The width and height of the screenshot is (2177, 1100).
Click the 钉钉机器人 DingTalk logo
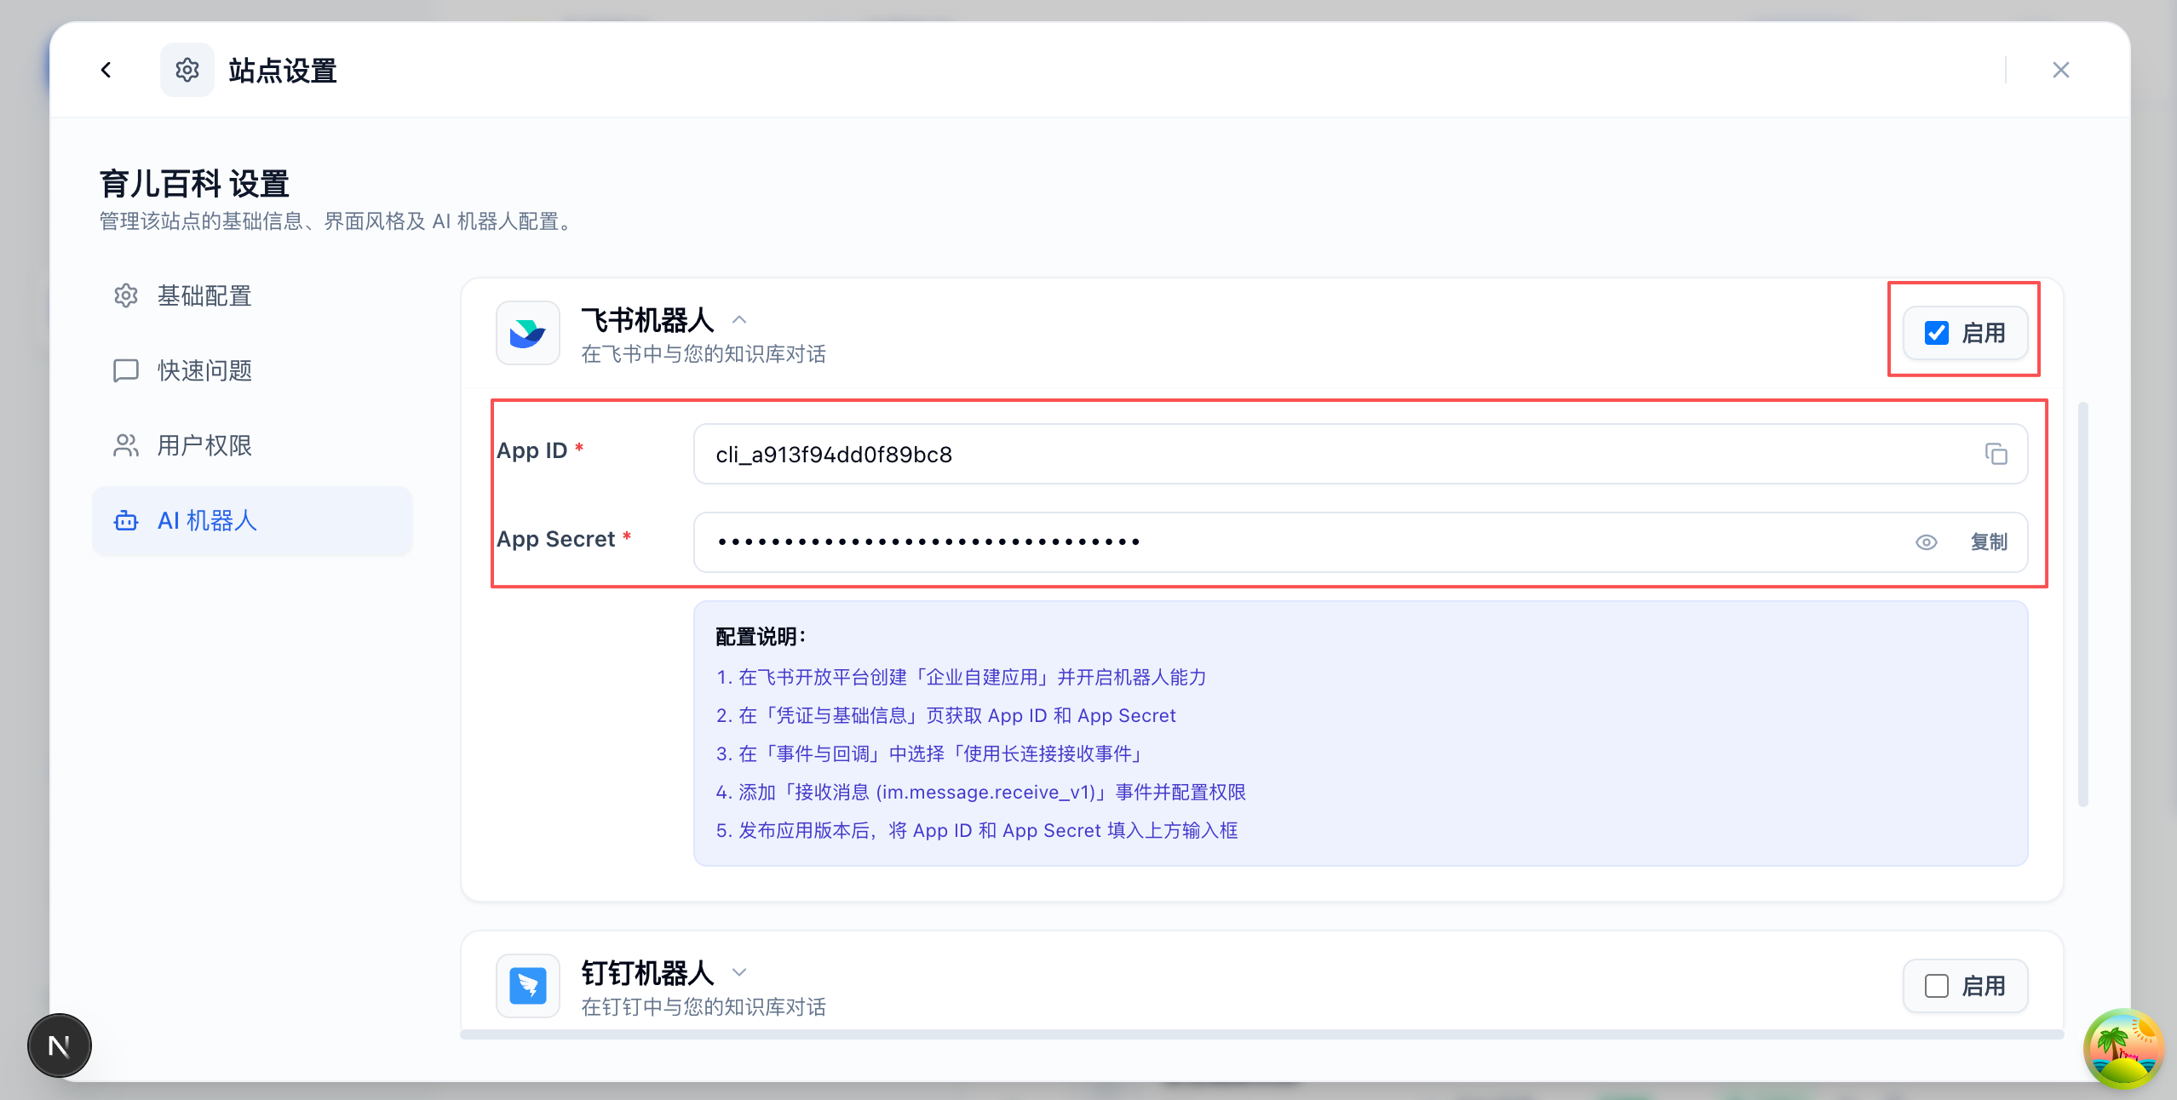coord(526,986)
